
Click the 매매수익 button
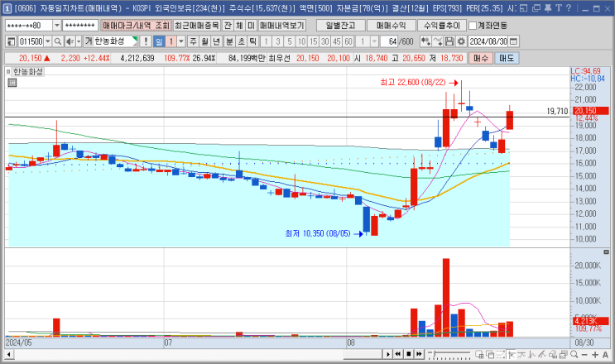coord(391,26)
